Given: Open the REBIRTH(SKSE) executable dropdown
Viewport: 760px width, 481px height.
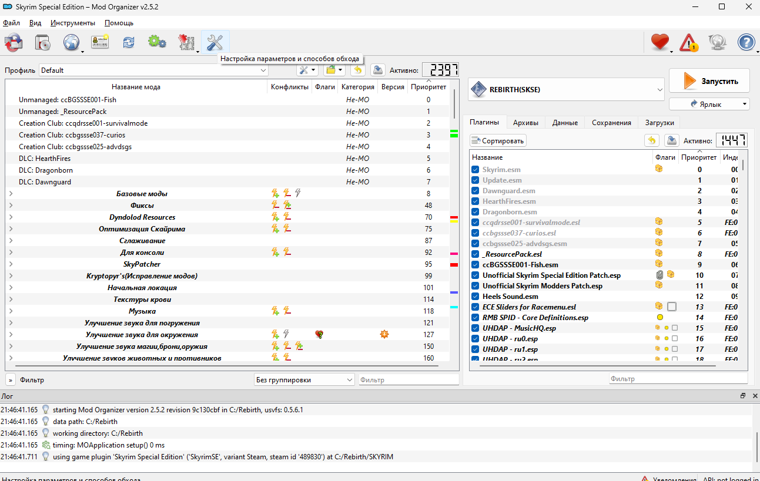Looking at the screenshot, I should coord(566,90).
